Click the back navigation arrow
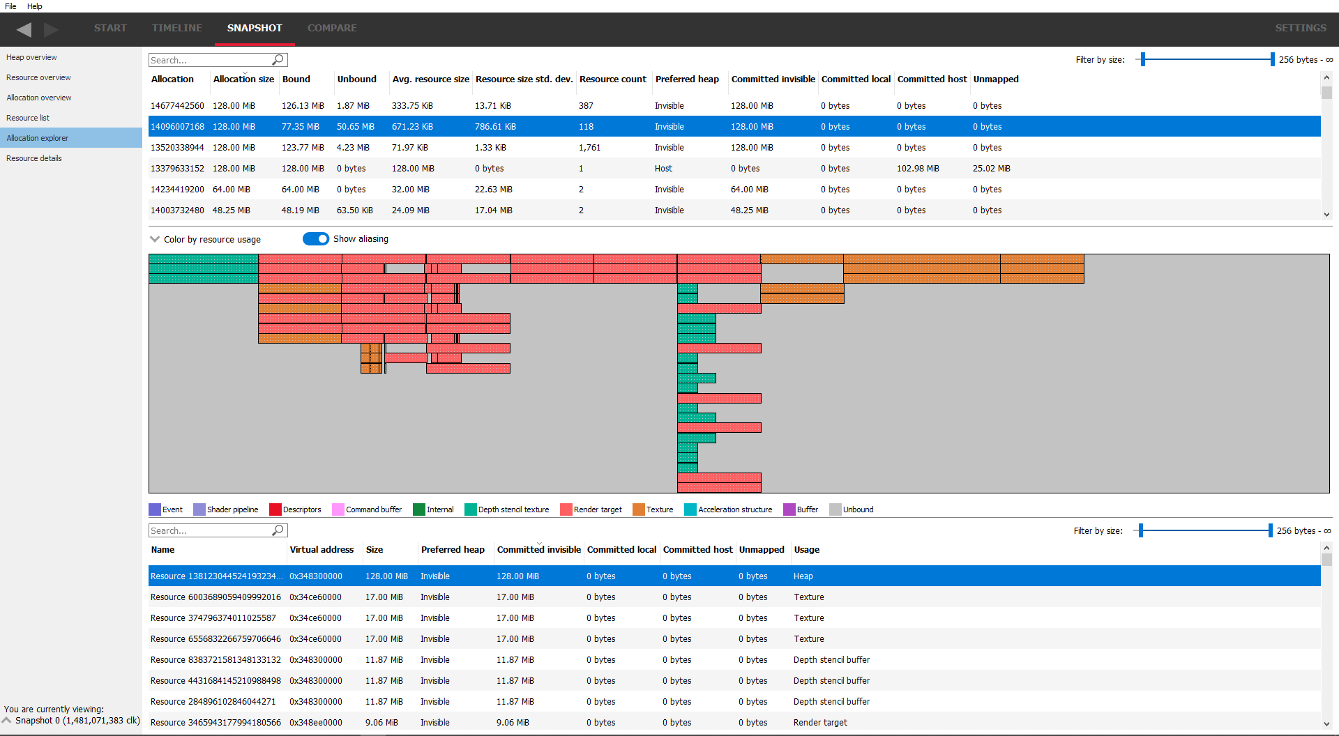 [x=24, y=29]
